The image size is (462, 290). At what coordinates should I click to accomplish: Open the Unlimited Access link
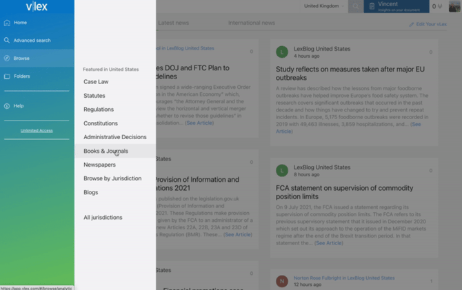(x=37, y=130)
